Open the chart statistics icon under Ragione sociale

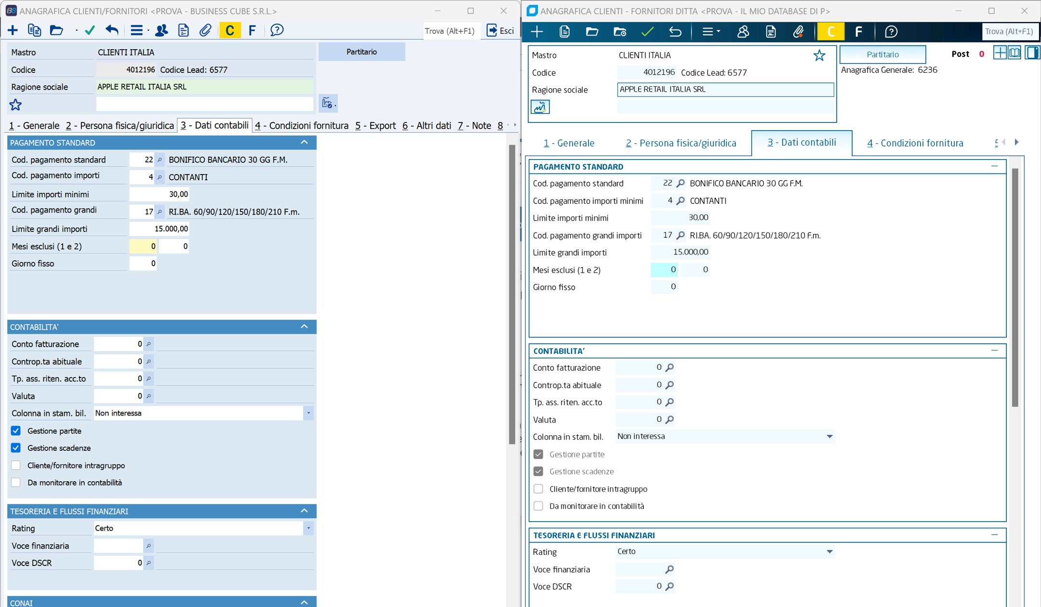(x=540, y=107)
